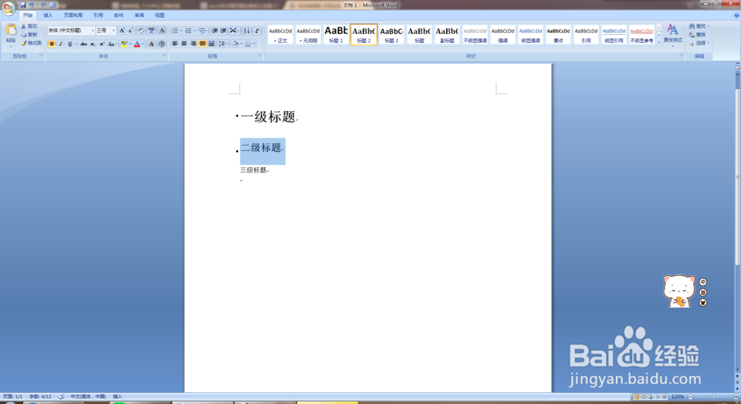
Task: Apply the 标题 1 heading style
Action: coord(336,35)
